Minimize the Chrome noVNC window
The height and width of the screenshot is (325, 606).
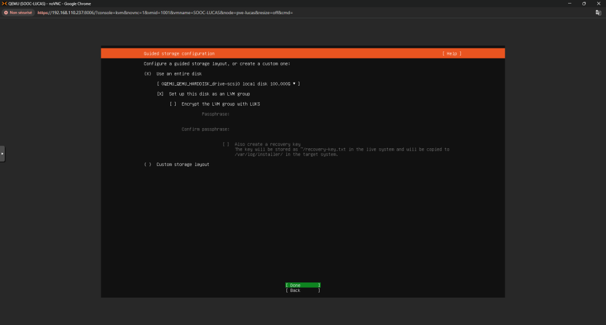pos(568,4)
